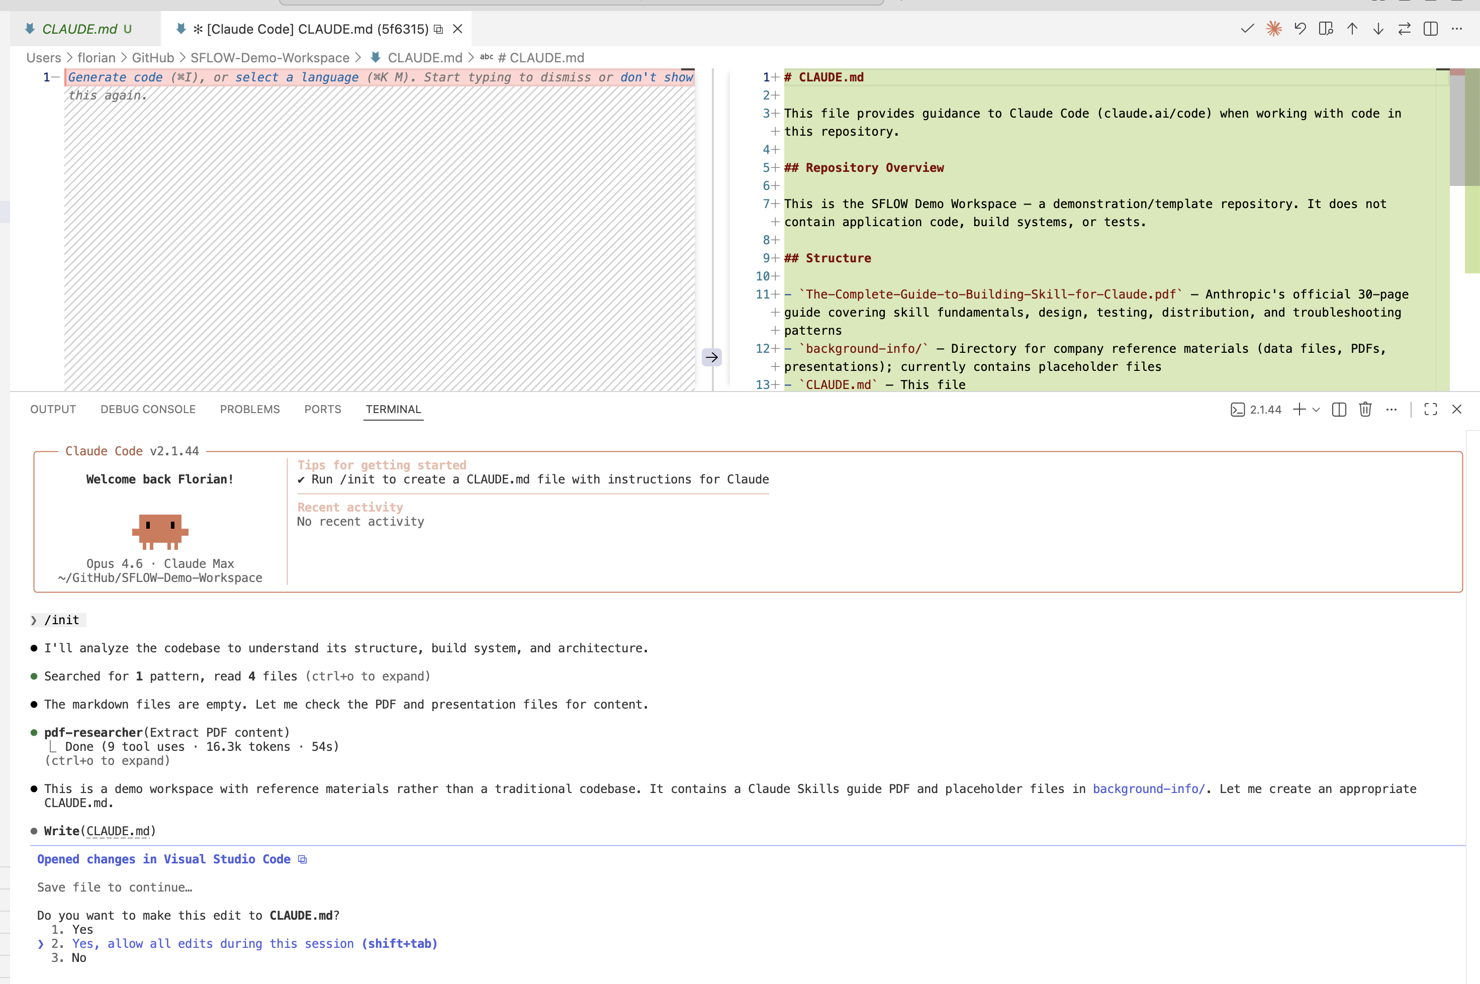Open breadcrumb dropdown for SFLOW-Demo-Workspace
Screen dimensions: 1480x984
point(270,57)
